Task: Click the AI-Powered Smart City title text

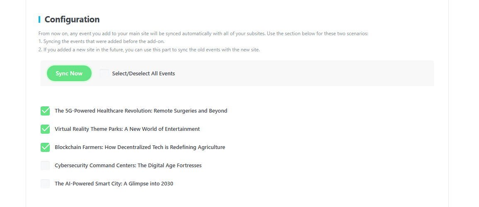Action: point(114,184)
